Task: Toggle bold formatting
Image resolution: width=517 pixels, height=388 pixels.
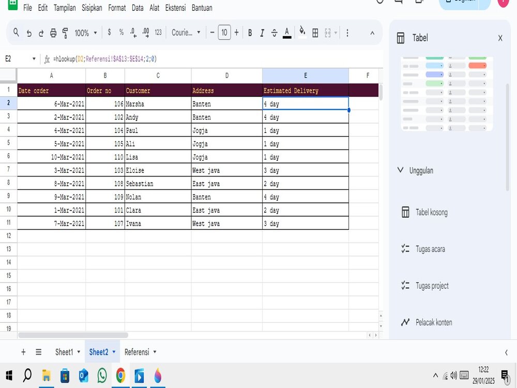Action: coord(250,33)
